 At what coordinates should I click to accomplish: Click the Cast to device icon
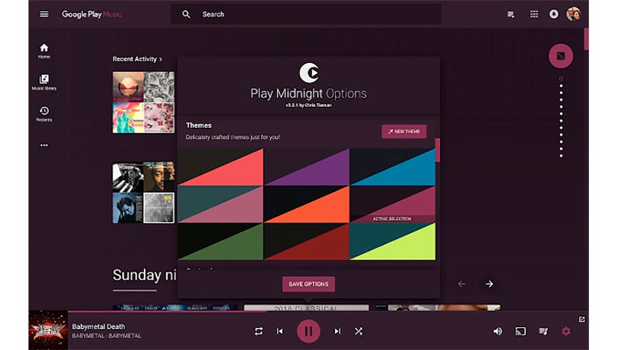click(520, 331)
